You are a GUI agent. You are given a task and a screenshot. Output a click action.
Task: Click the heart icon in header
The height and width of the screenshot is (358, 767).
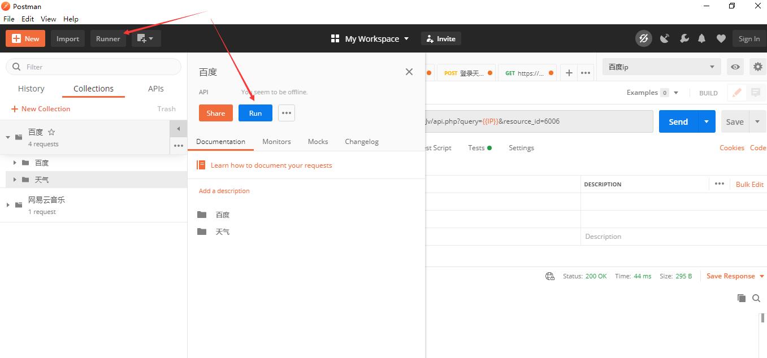(x=721, y=38)
